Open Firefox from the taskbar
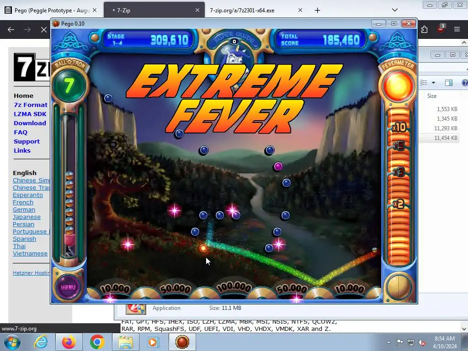468x351 pixels. click(x=69, y=342)
